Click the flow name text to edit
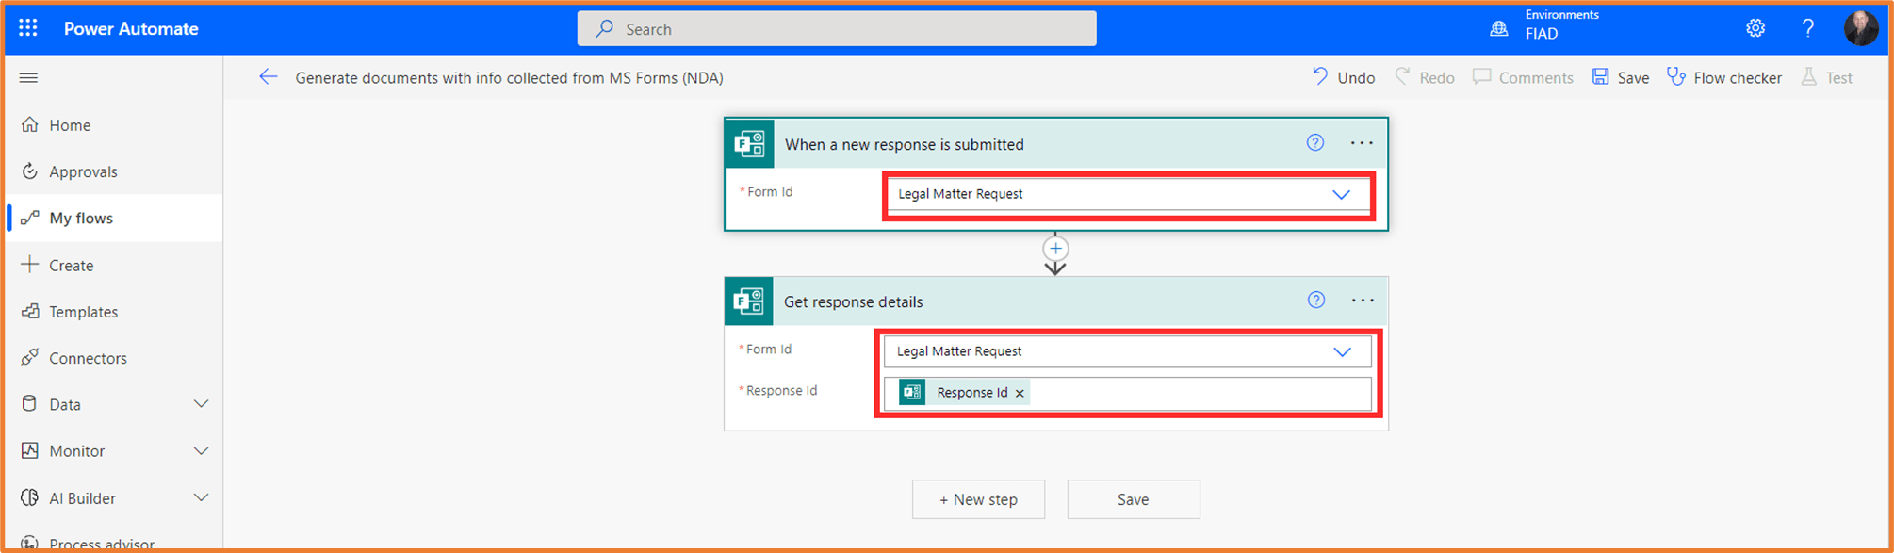The width and height of the screenshot is (1894, 553). click(509, 78)
